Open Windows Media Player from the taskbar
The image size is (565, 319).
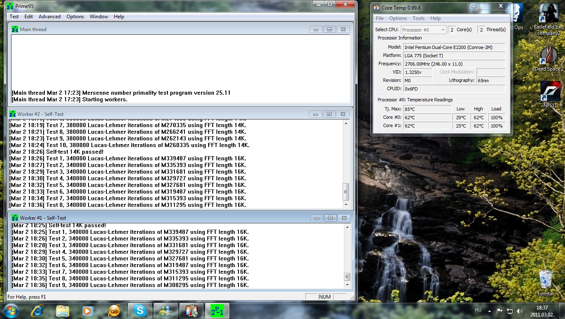[x=88, y=311]
